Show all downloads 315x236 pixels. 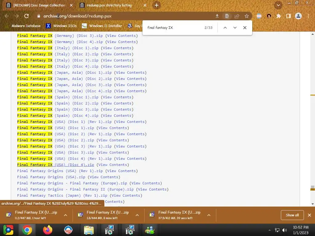click(292, 215)
